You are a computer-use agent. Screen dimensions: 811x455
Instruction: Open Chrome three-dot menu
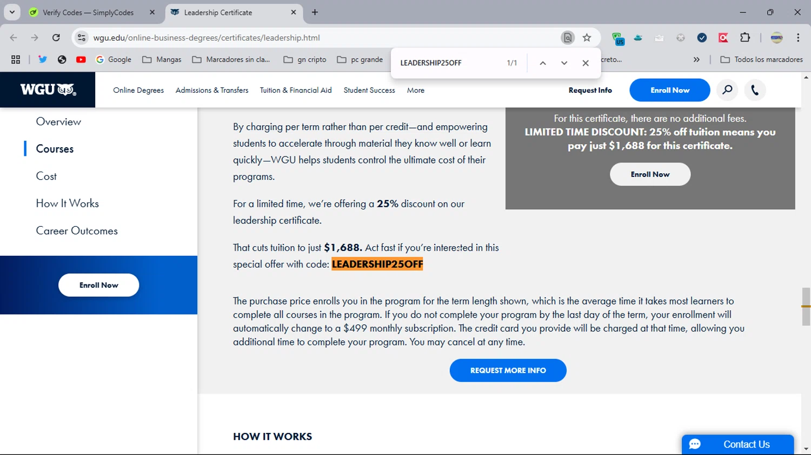tap(798, 38)
